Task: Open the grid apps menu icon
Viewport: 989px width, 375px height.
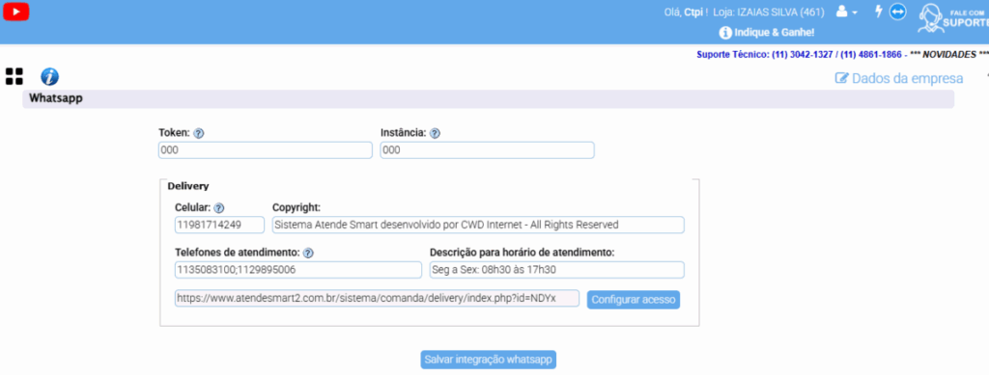Action: coord(14,77)
